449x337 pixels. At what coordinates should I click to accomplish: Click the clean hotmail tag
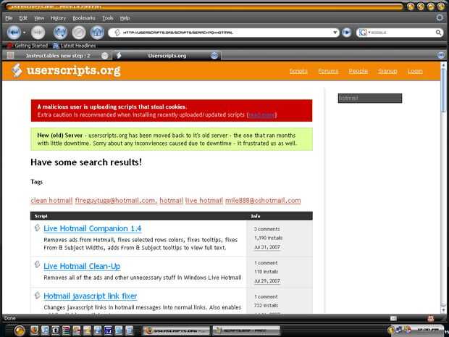tap(51, 200)
